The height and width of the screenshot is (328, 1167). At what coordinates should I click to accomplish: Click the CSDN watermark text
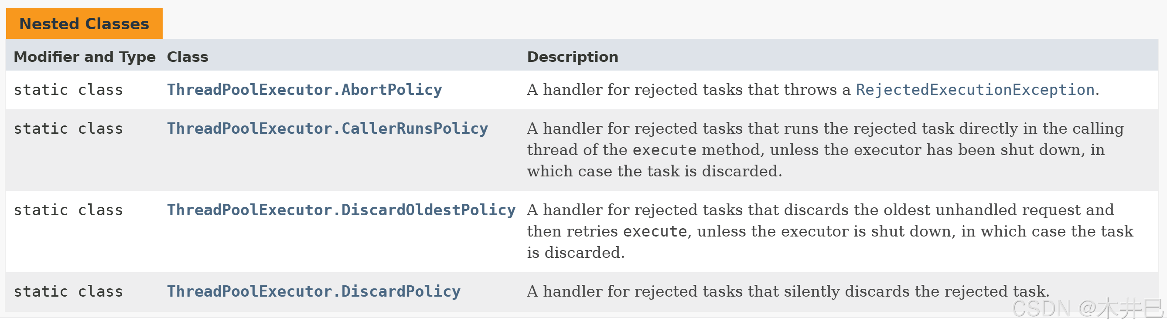1087,308
